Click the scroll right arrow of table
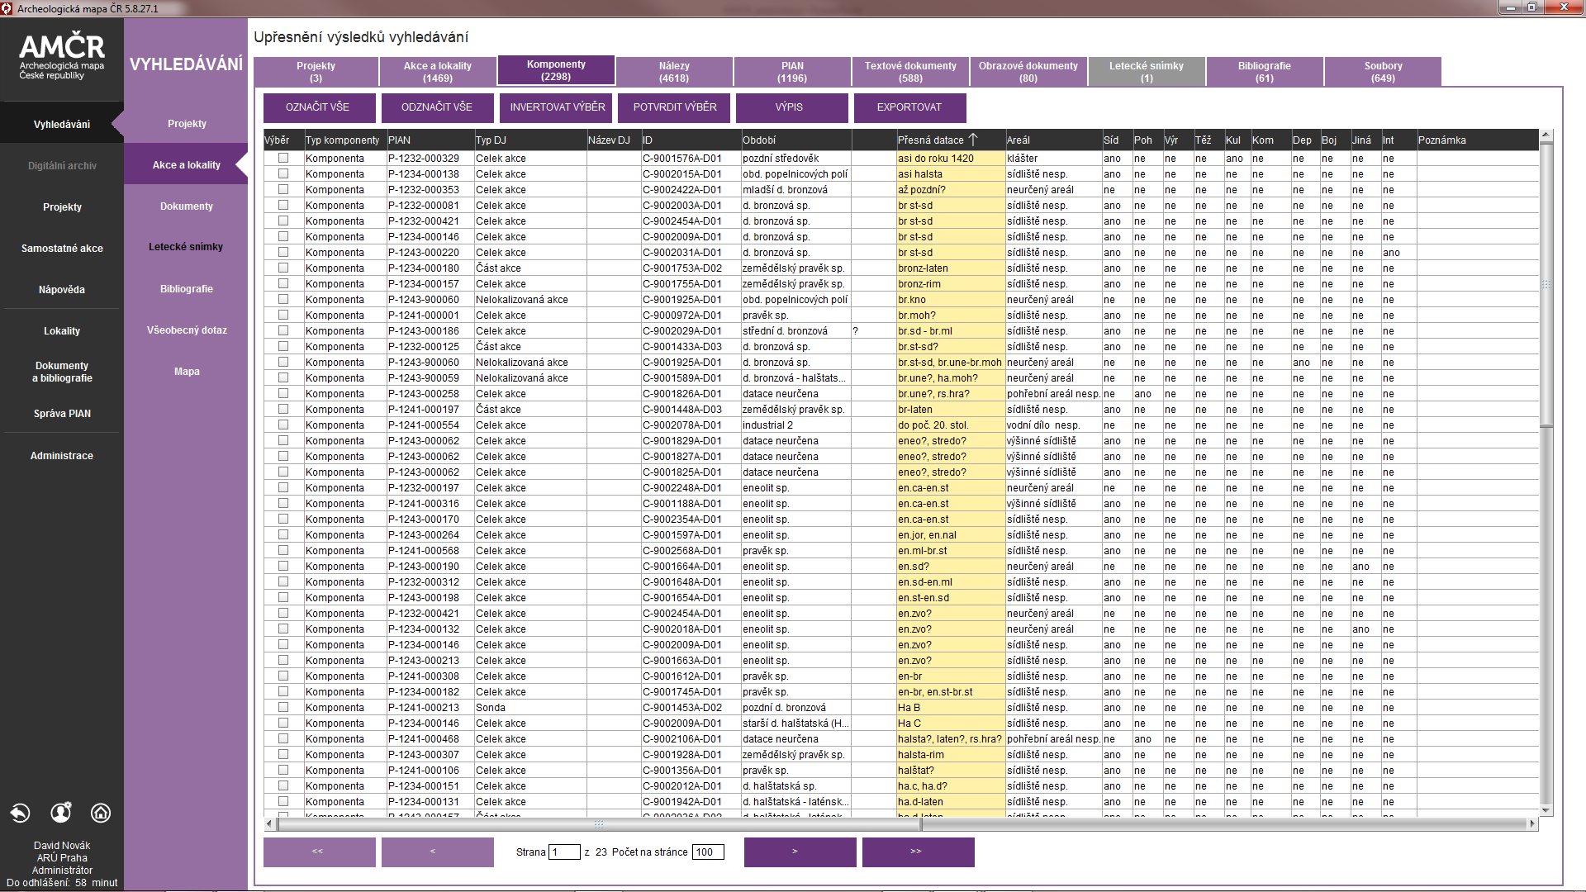Screen dimensions: 1586x892 1532,823
